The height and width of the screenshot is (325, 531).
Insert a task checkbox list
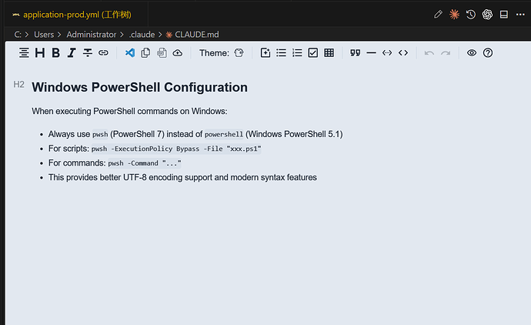click(x=313, y=53)
